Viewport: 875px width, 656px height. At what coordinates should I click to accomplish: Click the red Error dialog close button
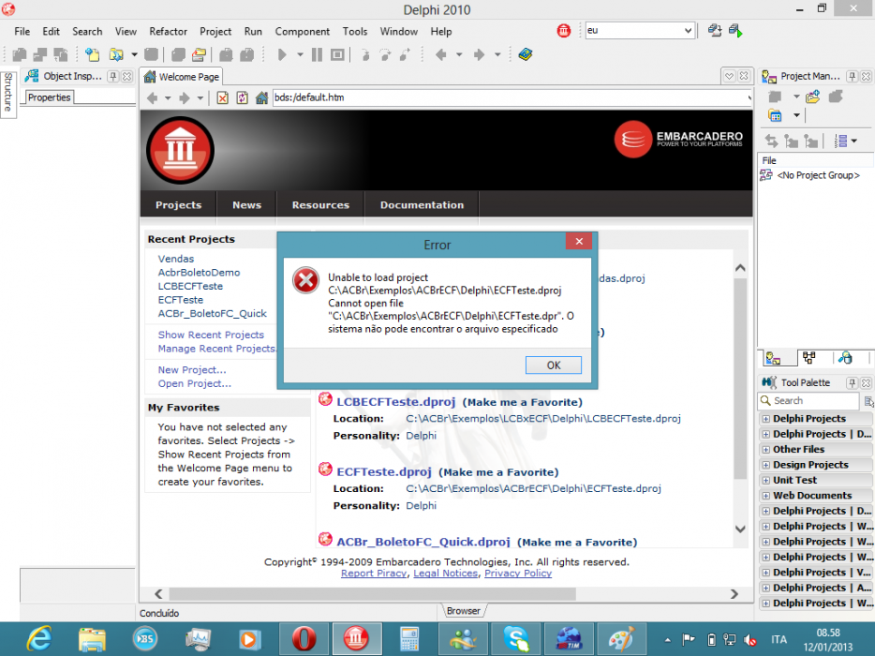pyautogui.click(x=579, y=241)
